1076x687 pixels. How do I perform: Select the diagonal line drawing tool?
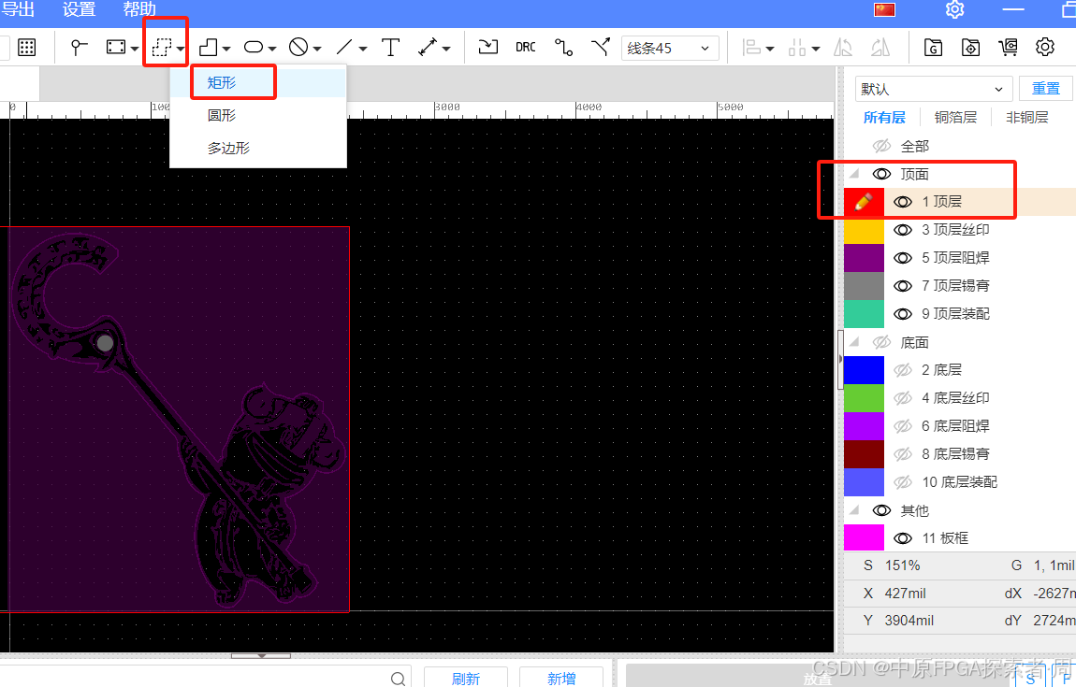pyautogui.click(x=344, y=48)
